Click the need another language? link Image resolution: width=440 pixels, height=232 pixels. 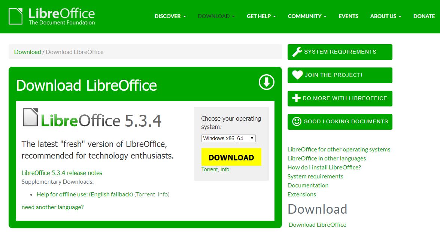(x=53, y=207)
